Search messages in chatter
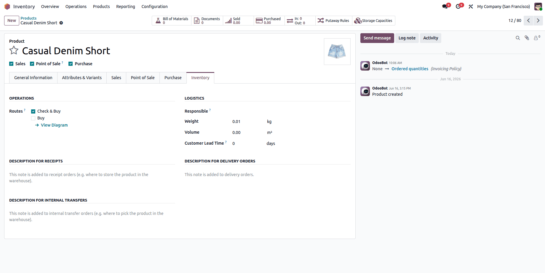The height and width of the screenshot is (273, 545). 518,38
